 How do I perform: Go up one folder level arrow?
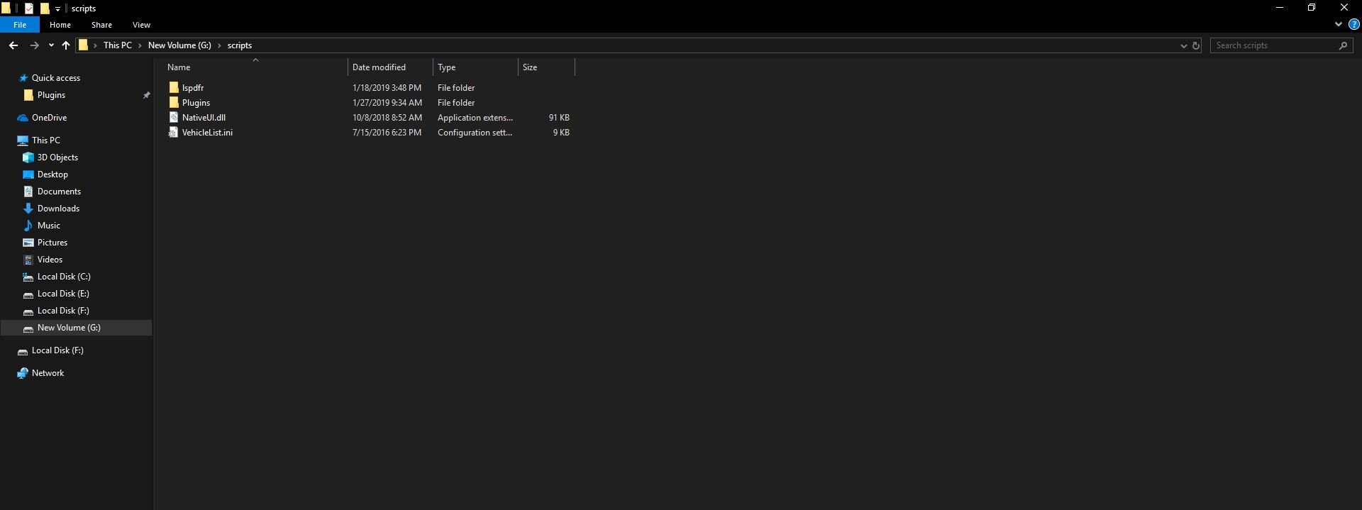click(66, 45)
